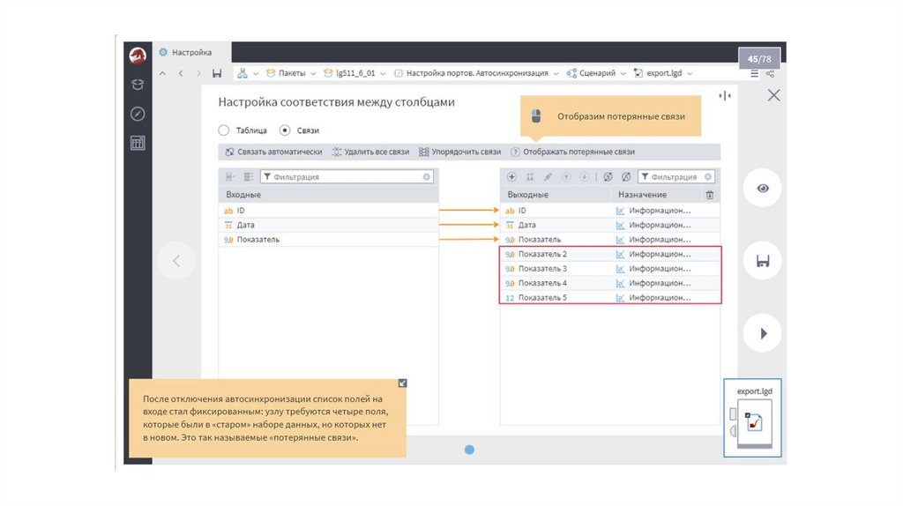Click the input fields Фильтрация box
903x506 pixels.
click(346, 177)
